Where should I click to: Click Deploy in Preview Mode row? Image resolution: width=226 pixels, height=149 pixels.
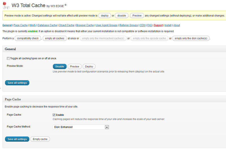(89, 67)
